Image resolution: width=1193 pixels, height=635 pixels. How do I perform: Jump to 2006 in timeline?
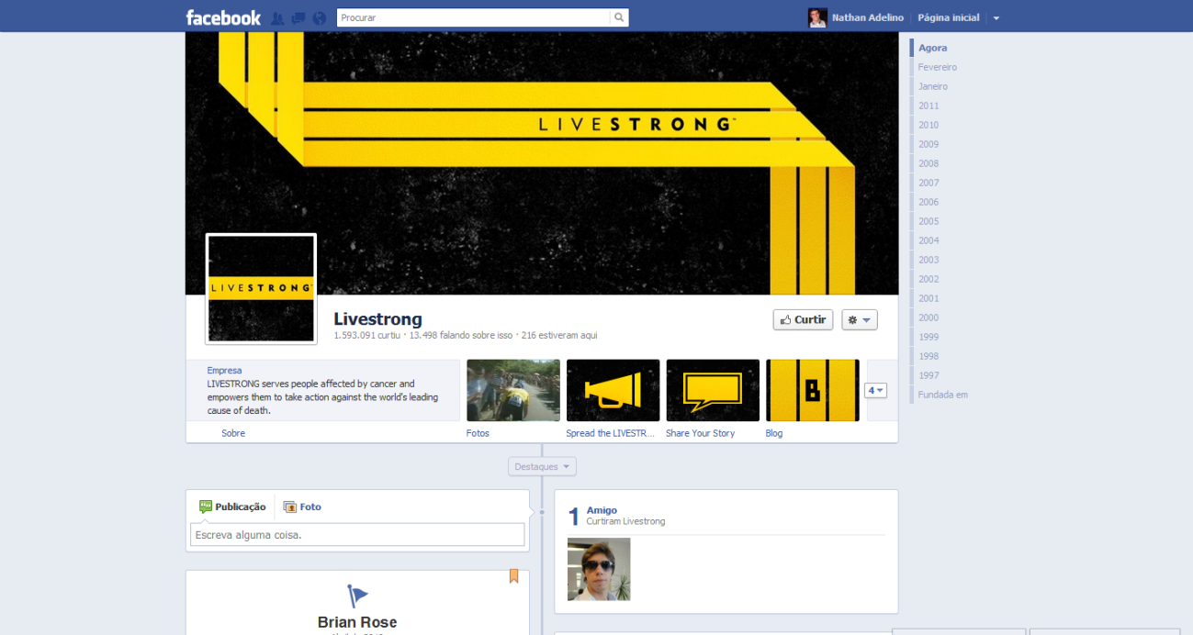click(x=929, y=202)
